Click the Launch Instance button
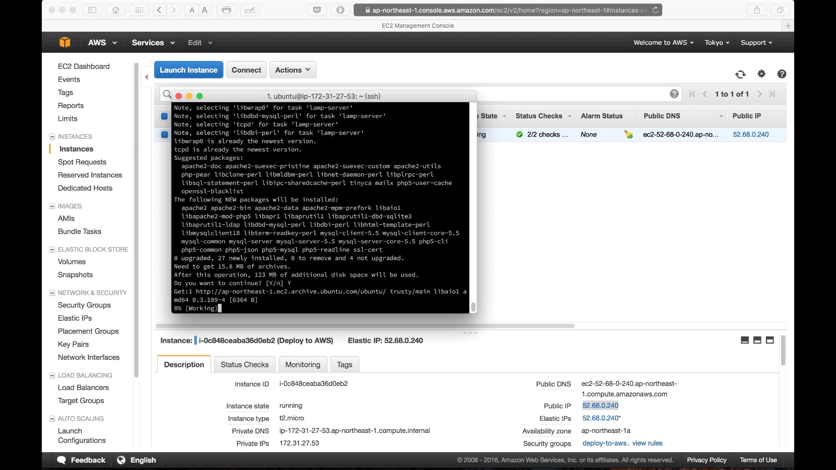The height and width of the screenshot is (470, 836). [189, 70]
